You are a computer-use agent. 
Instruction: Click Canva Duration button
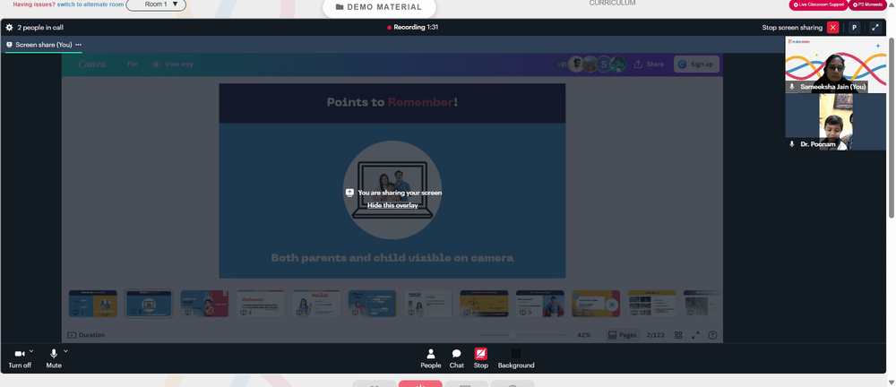click(86, 335)
